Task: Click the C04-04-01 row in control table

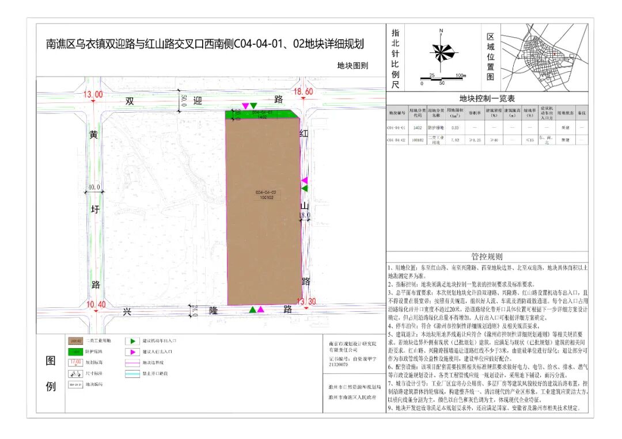Action: 487,128
